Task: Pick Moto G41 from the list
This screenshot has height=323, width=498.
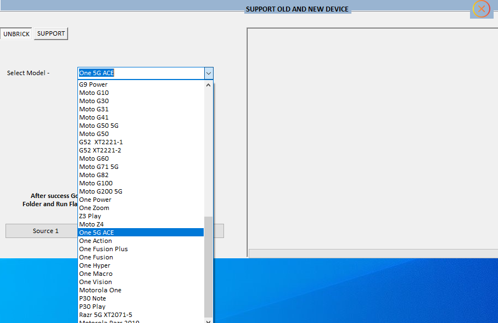Action: click(141, 117)
